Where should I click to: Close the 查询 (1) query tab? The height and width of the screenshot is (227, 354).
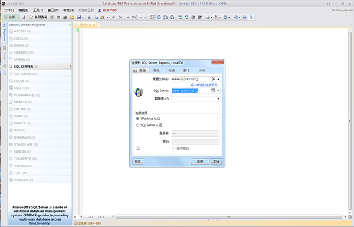[94, 25]
